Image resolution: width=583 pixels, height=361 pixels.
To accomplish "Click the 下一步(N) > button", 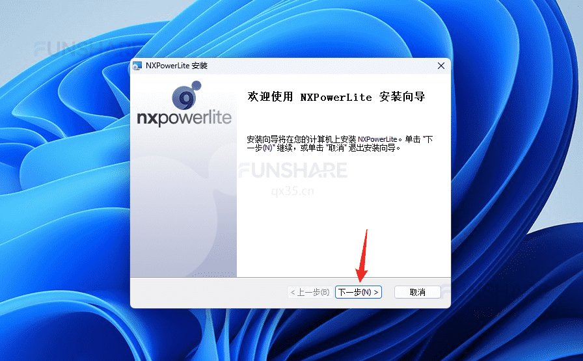I will click(359, 292).
